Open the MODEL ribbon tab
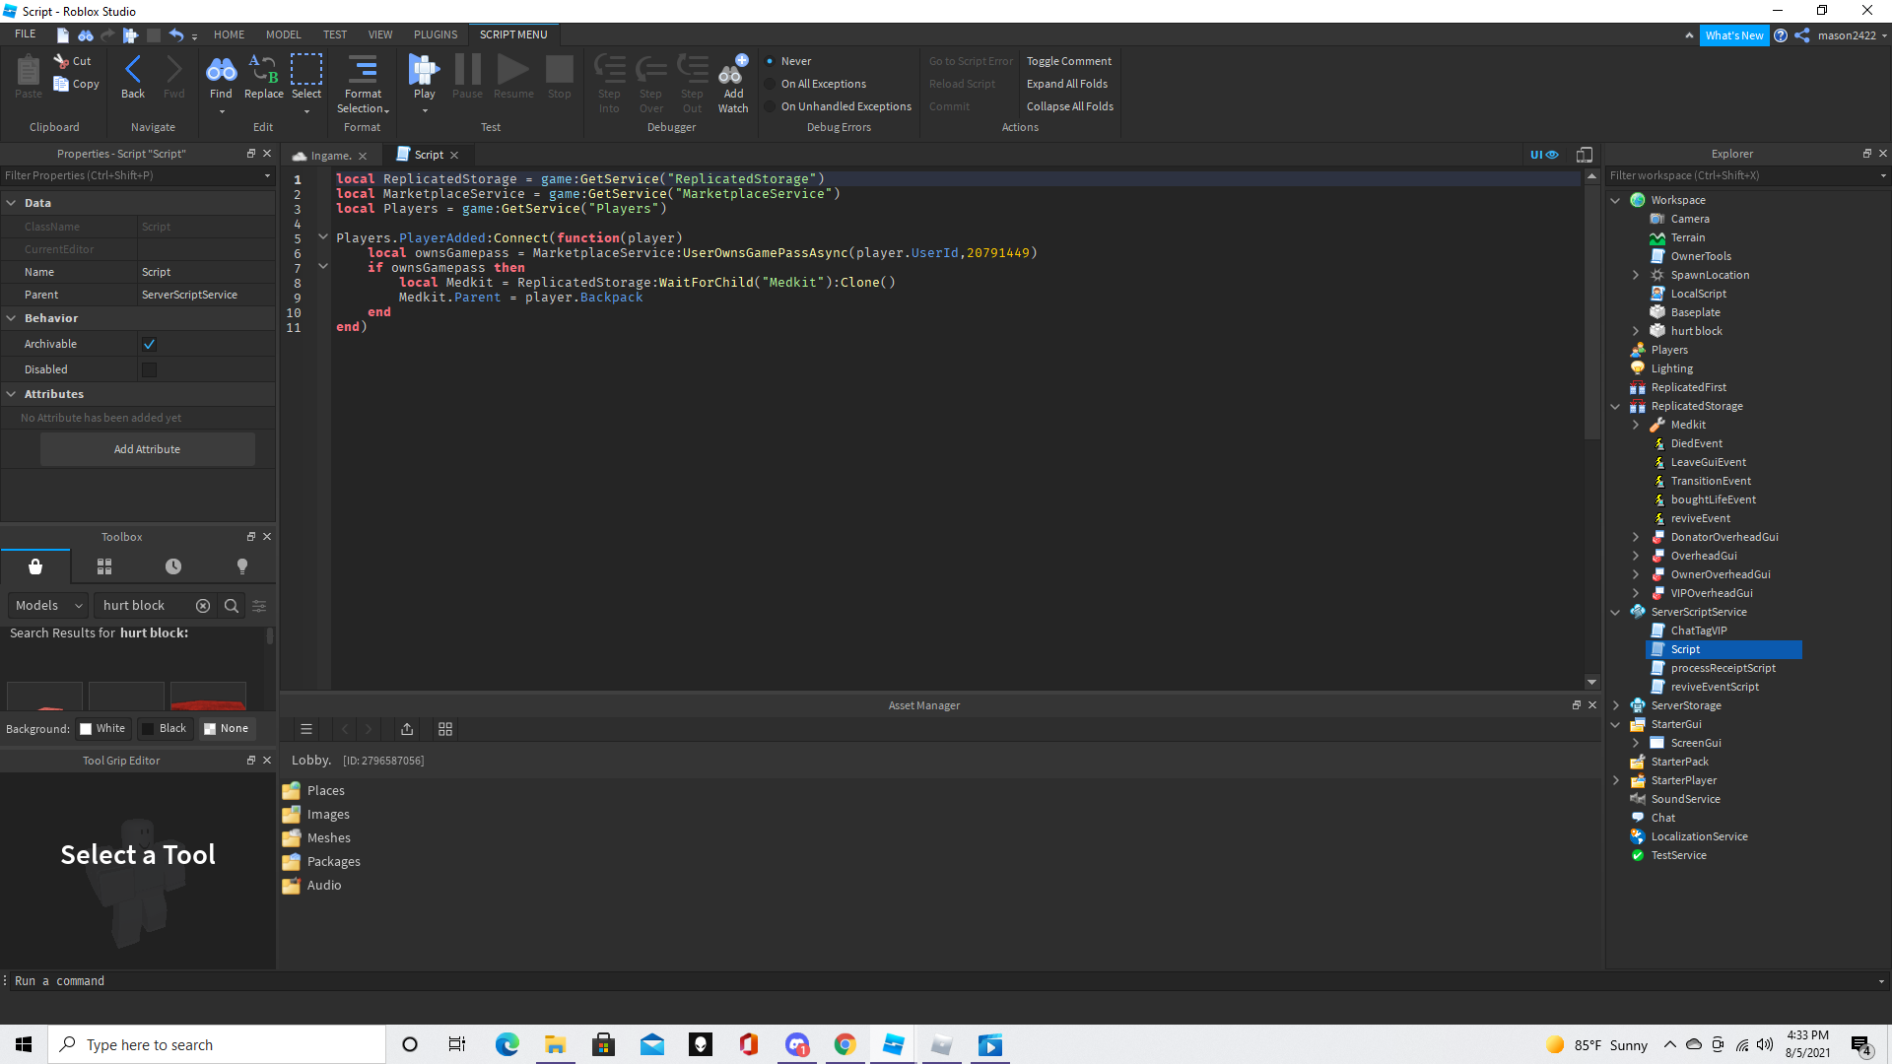The height and width of the screenshot is (1064, 1892). (x=283, y=33)
